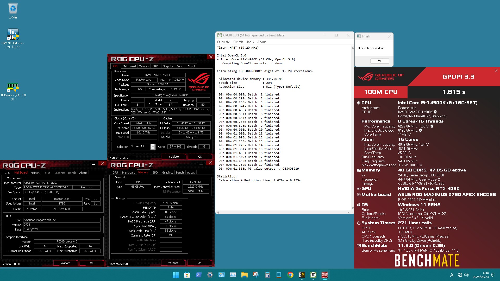
Task: Click OK in the Finish dialog
Action: coord(380,61)
